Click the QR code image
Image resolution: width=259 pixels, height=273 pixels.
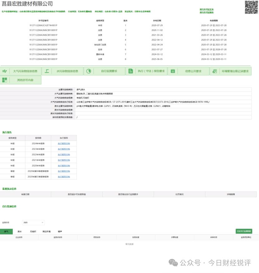(251, 7)
